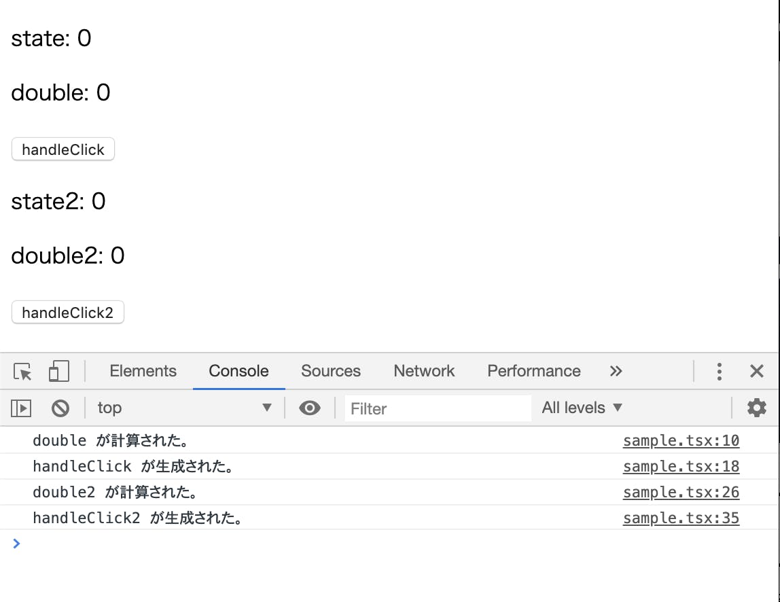The image size is (780, 602).
Task: Click the handleClick2 button
Action: pos(68,313)
